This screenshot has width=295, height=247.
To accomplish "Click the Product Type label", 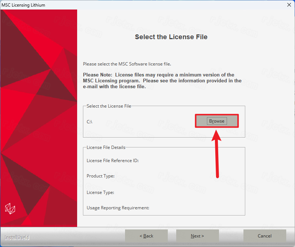I will (101, 176).
